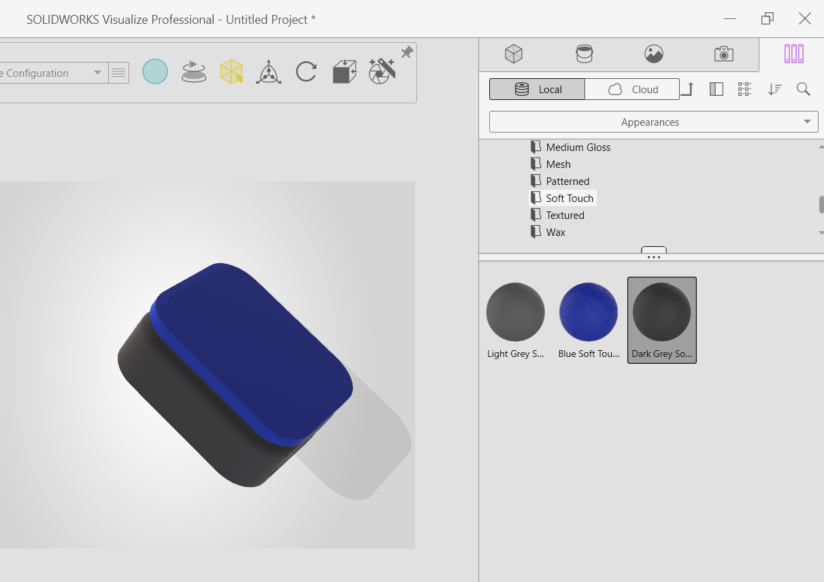Switch to the Appearances tab paint bucket

584,54
